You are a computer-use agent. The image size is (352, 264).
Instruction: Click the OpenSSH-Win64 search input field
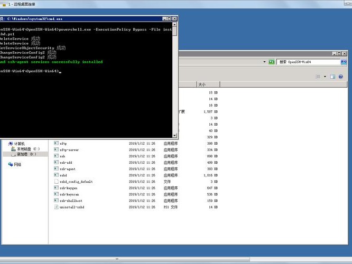(309, 62)
